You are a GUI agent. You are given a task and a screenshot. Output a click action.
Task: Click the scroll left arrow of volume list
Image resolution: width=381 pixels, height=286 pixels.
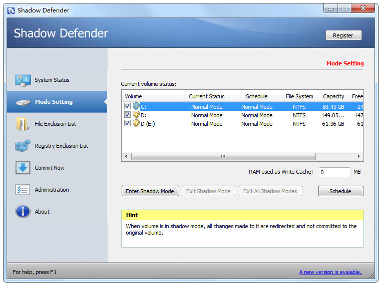(x=126, y=156)
